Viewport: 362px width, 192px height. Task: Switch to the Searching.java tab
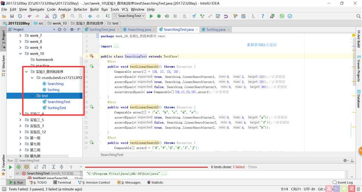(139, 29)
